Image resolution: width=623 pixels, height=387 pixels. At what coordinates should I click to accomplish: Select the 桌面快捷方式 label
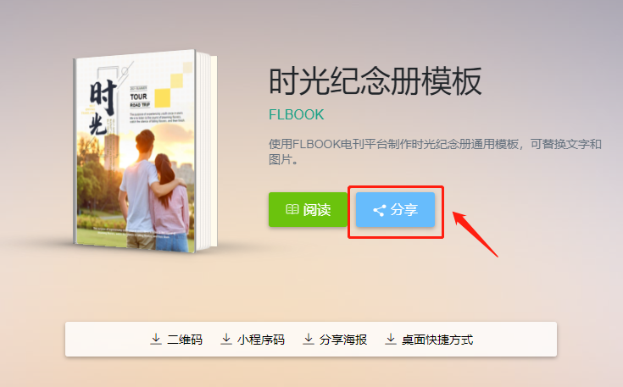pos(437,340)
